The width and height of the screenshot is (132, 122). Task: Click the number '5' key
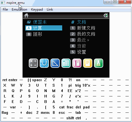54,107
